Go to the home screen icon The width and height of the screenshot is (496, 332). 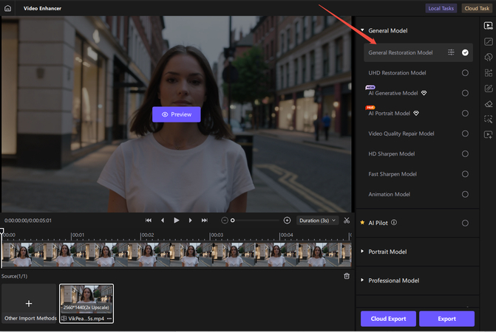tap(7, 8)
